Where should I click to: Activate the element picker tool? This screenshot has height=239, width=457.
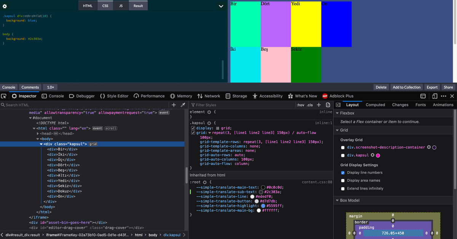point(4,96)
